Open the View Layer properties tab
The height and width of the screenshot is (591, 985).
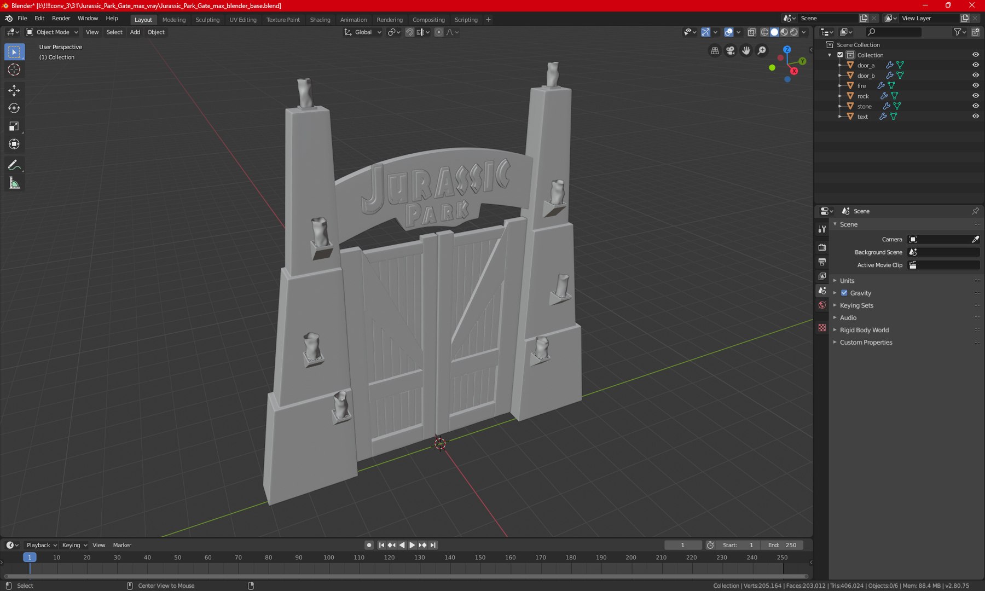click(x=822, y=276)
